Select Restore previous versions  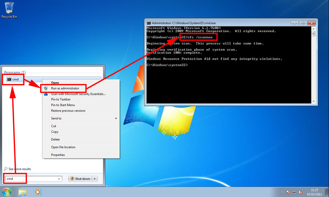(x=68, y=111)
